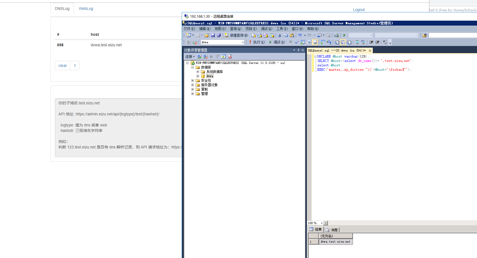Click increase indent icon

coord(377,42)
